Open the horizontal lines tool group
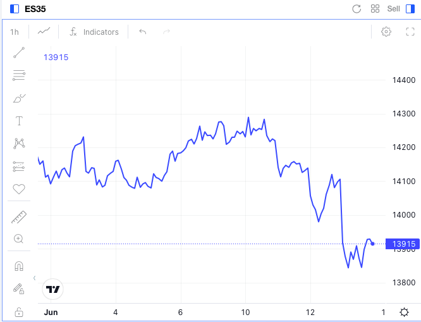This screenshot has width=421, height=322. tap(19, 75)
